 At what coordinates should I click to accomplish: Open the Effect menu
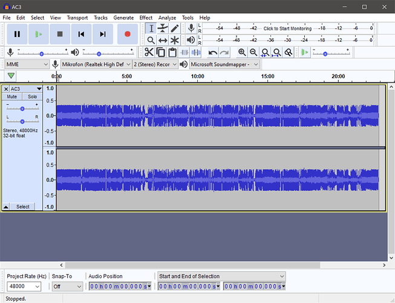[x=146, y=18]
